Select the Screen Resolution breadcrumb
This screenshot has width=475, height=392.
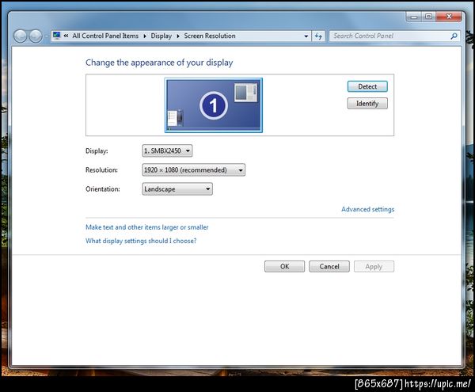(x=210, y=36)
